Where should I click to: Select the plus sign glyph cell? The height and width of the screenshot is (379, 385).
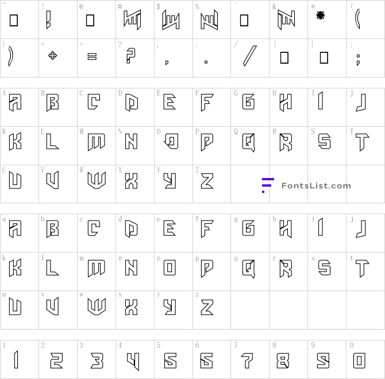click(x=52, y=56)
